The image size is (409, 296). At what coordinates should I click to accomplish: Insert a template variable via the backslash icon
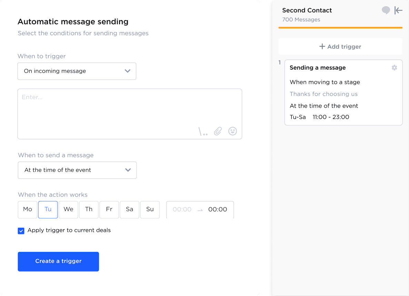[203, 131]
